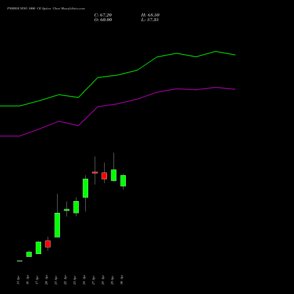Select the 30 Apr green candlestick

click(x=123, y=181)
